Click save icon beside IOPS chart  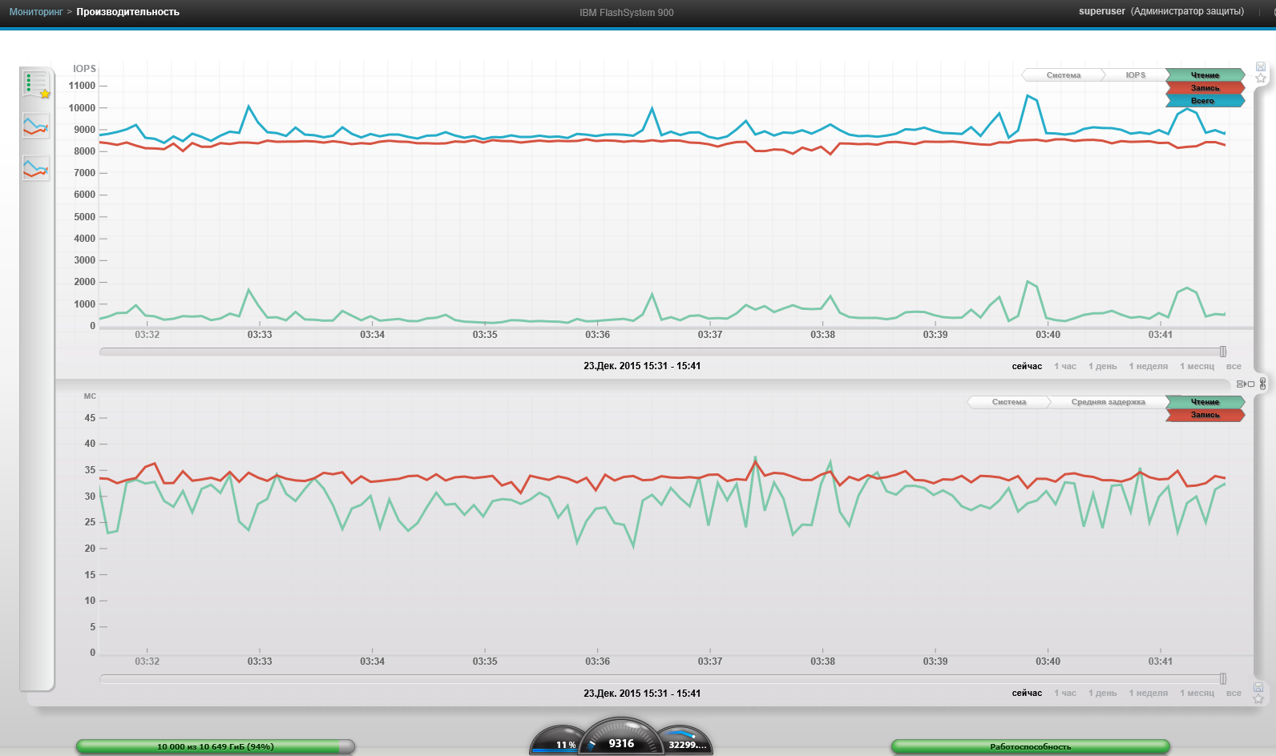coord(1260,66)
